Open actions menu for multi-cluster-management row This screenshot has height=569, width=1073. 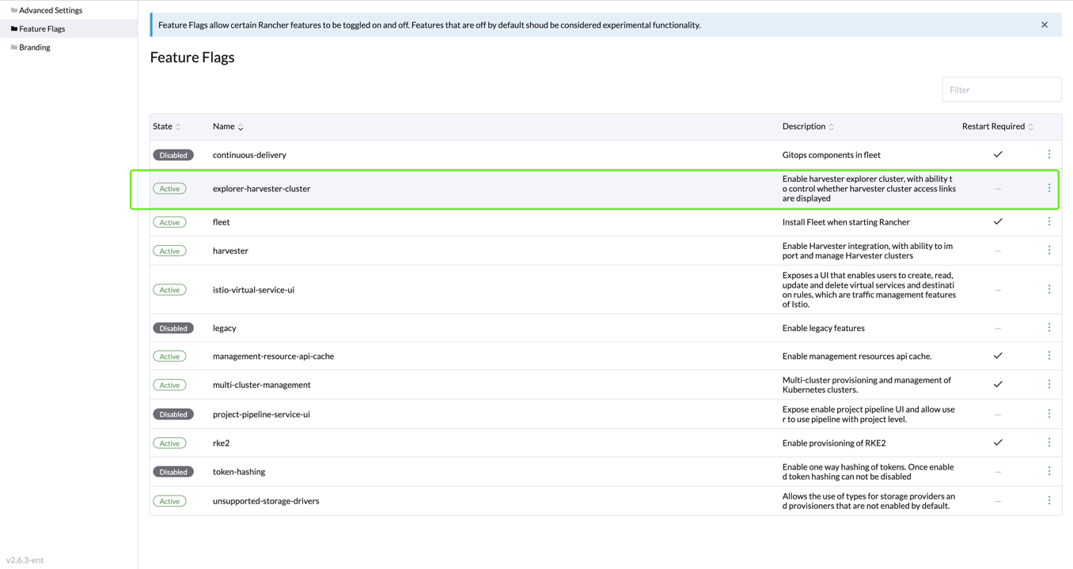[x=1049, y=384]
